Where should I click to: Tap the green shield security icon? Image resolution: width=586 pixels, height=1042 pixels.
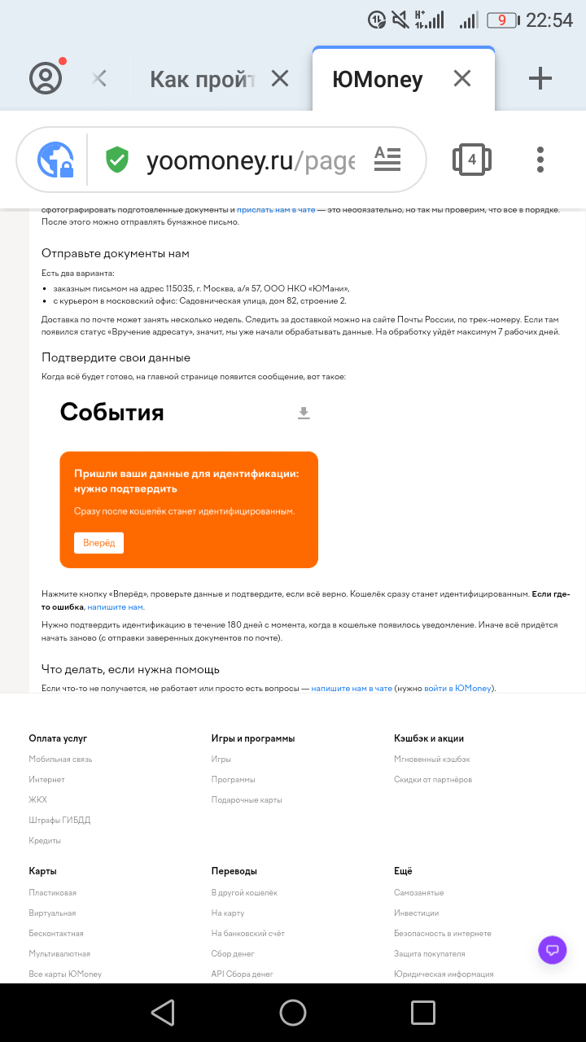117,160
